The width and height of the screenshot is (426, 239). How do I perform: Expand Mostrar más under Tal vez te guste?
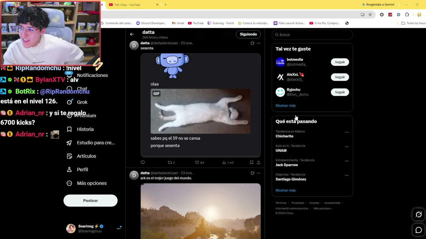pos(286,106)
